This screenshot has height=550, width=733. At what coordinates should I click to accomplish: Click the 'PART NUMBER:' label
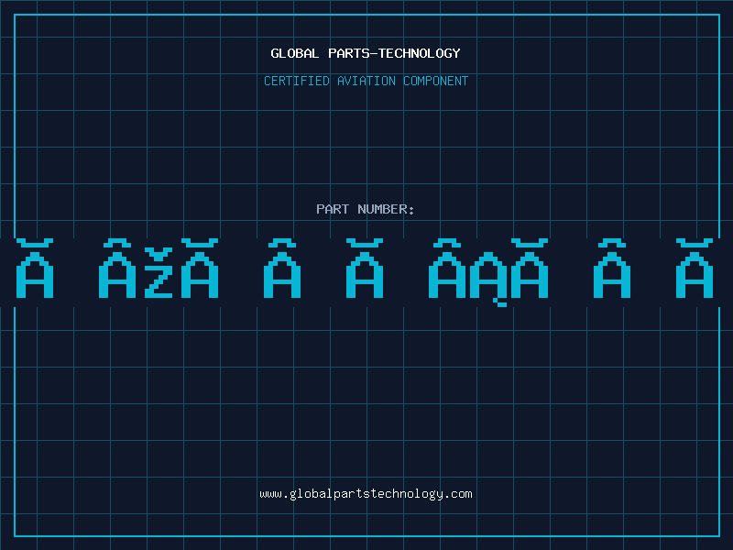pyautogui.click(x=366, y=209)
